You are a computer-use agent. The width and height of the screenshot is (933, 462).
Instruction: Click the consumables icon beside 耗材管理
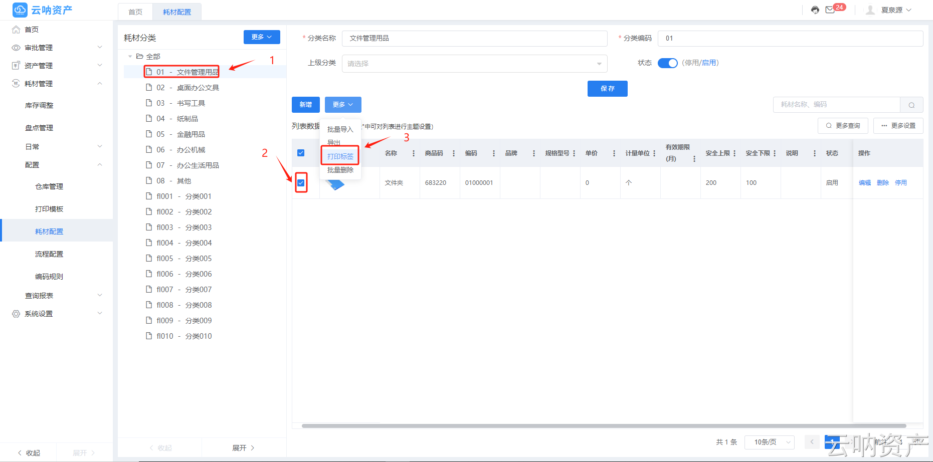[16, 84]
